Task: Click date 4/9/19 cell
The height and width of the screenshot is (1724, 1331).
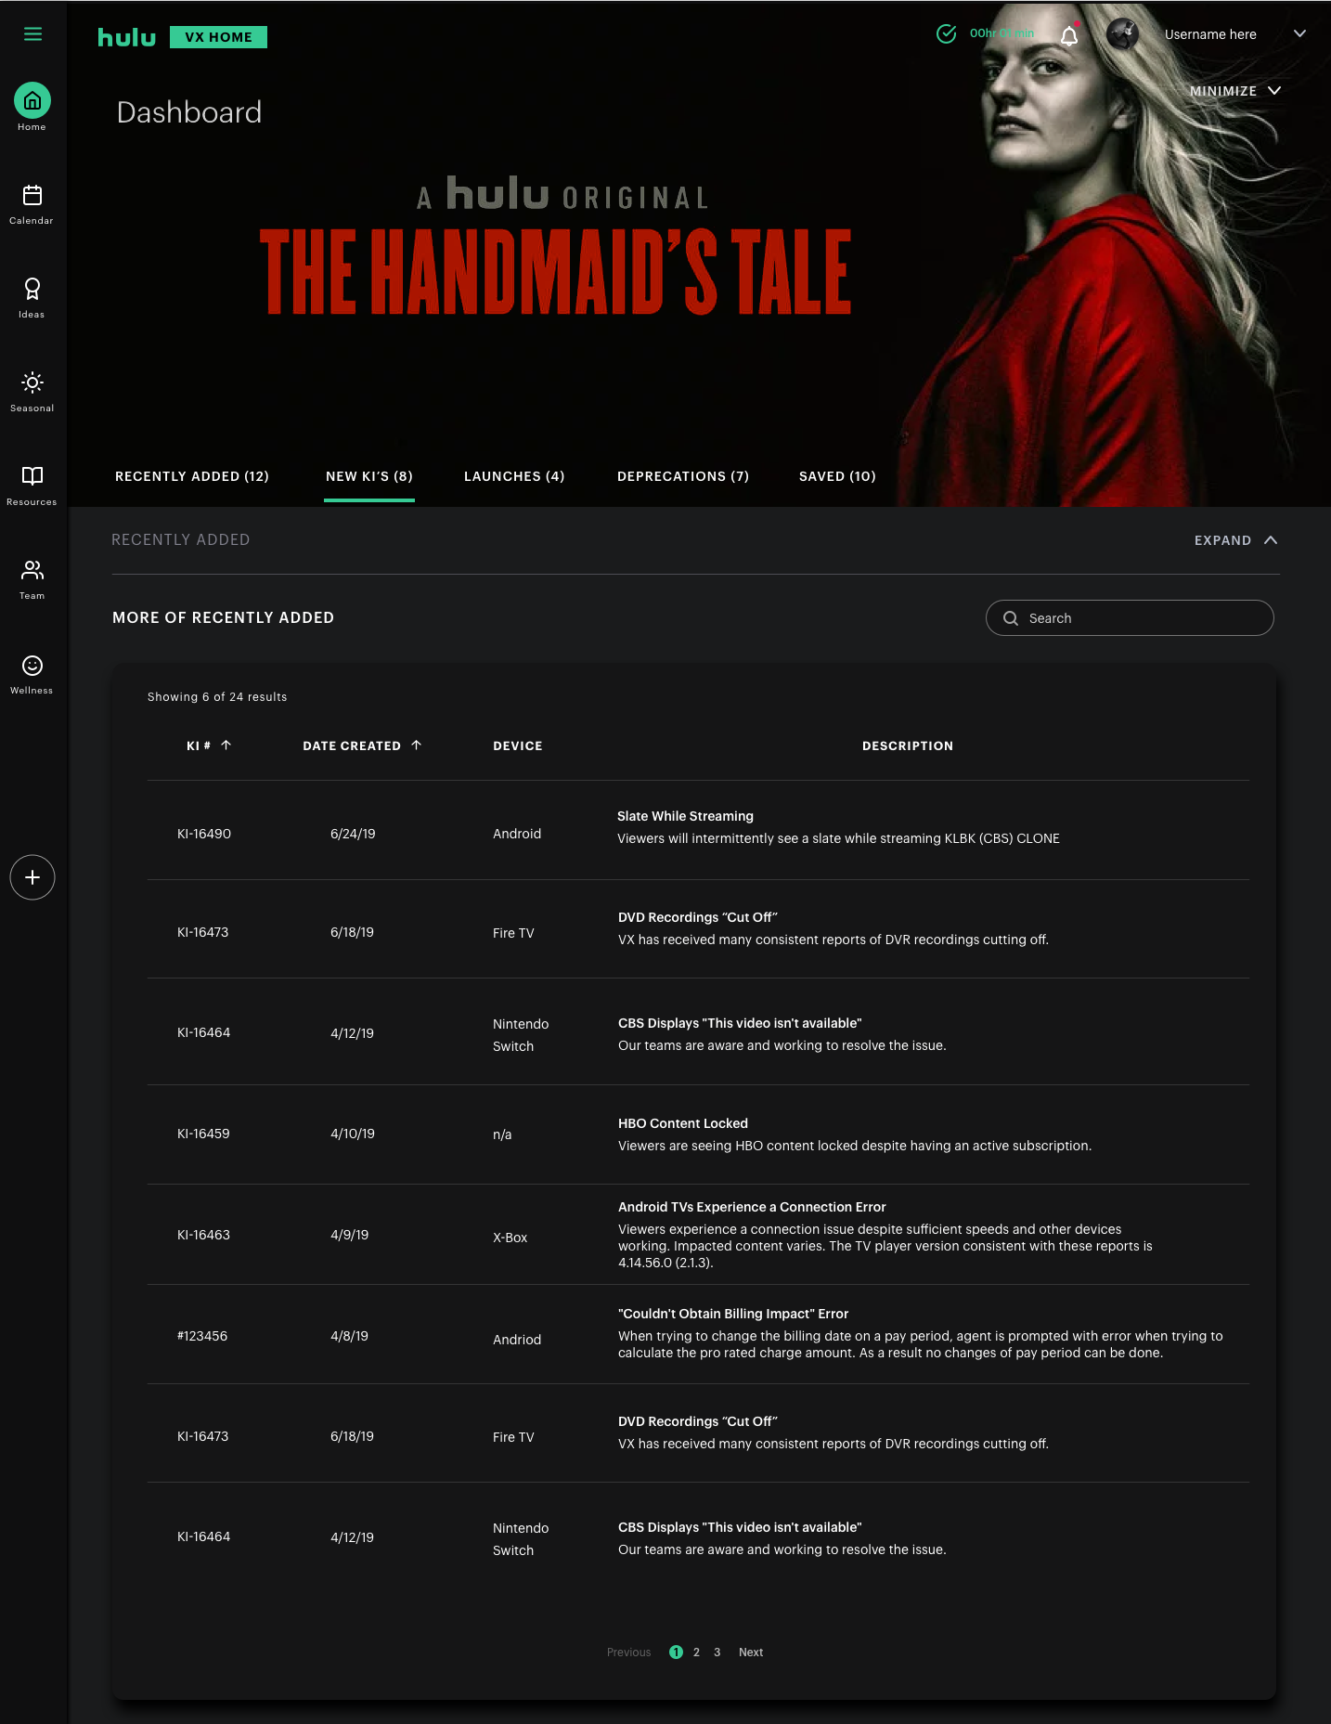Action: [x=350, y=1235]
